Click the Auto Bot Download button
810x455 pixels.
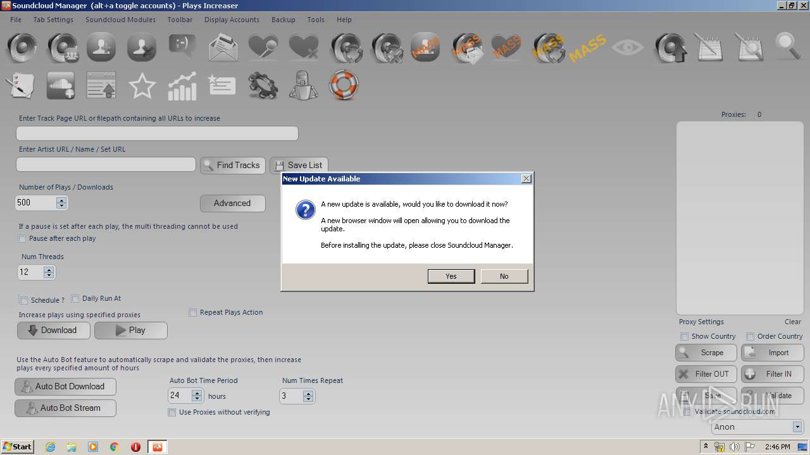coord(66,387)
